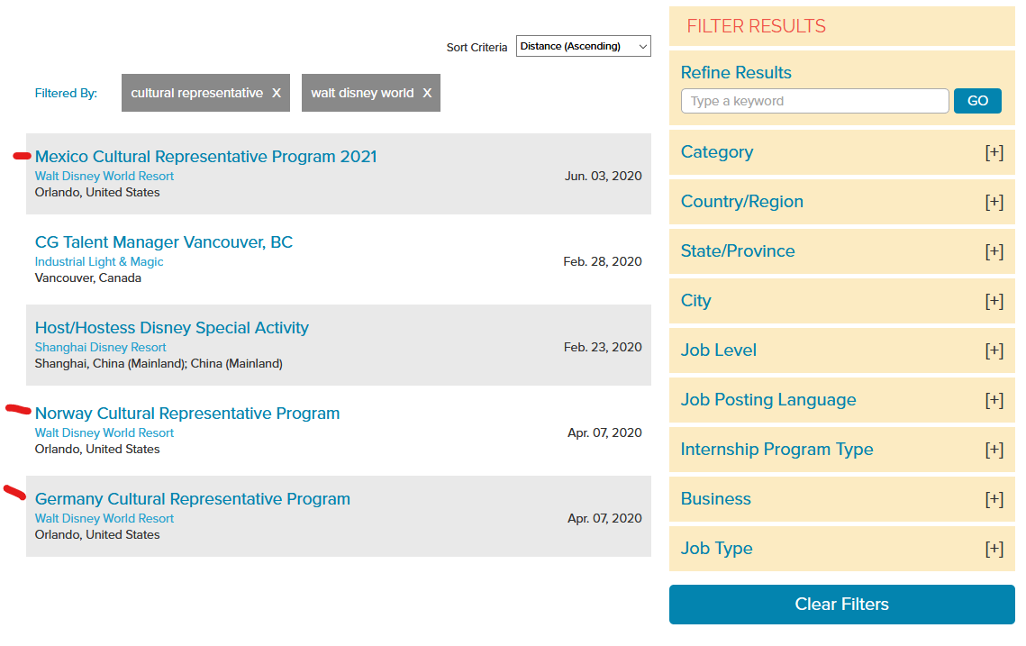Open Norway Cultural Representative Program listing

click(x=187, y=414)
